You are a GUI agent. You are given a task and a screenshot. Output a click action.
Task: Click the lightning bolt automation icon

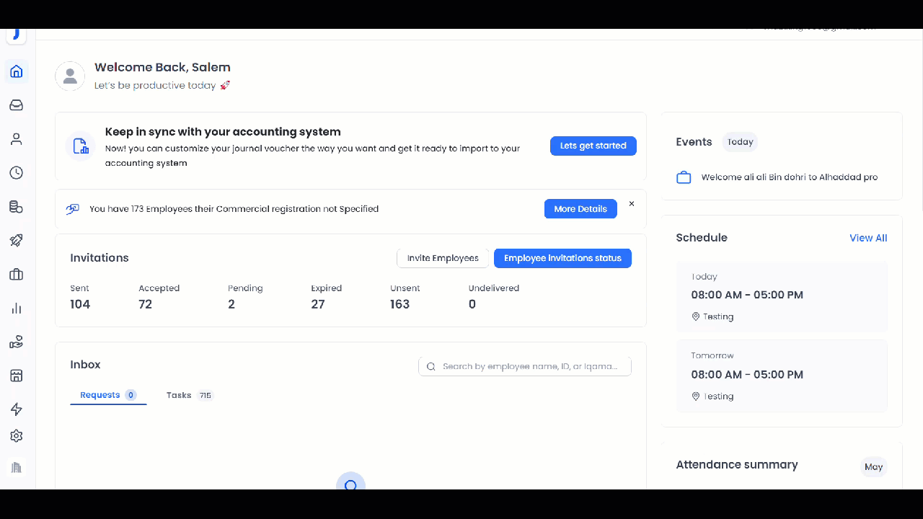[x=16, y=409]
